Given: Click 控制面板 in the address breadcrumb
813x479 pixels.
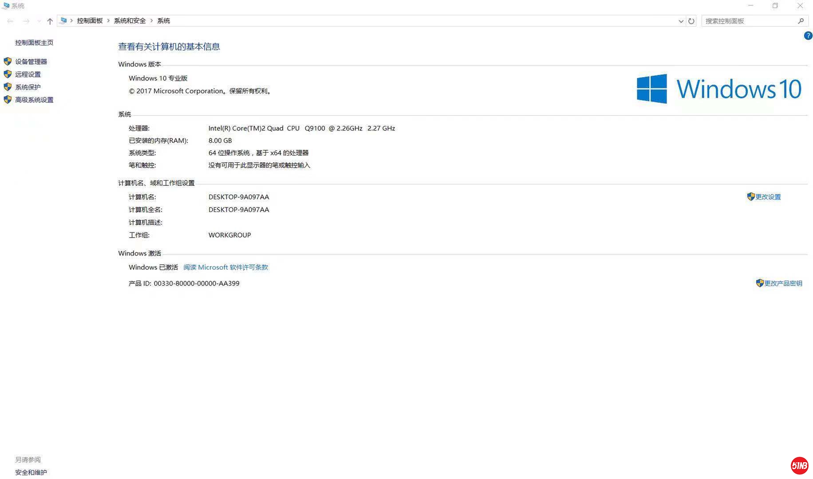Looking at the screenshot, I should pyautogui.click(x=90, y=21).
